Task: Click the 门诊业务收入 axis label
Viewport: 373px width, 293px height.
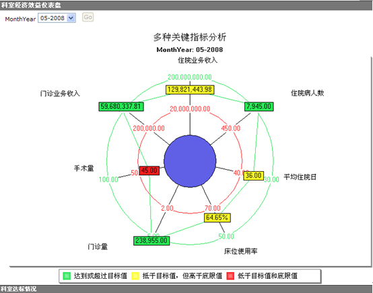Action: [60, 94]
